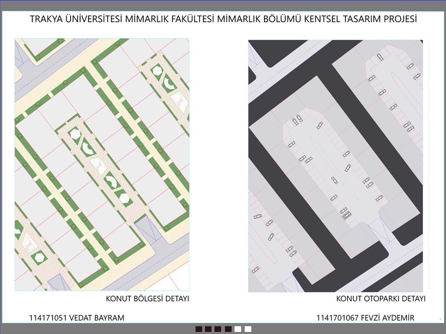Click the '114171051 VEDAT BAYRAM' label
The height and width of the screenshot is (334, 446).
[77, 318]
